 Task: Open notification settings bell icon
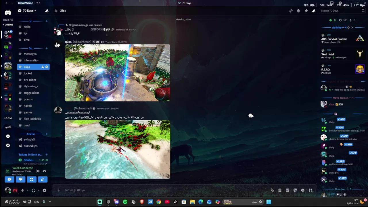tap(298, 11)
